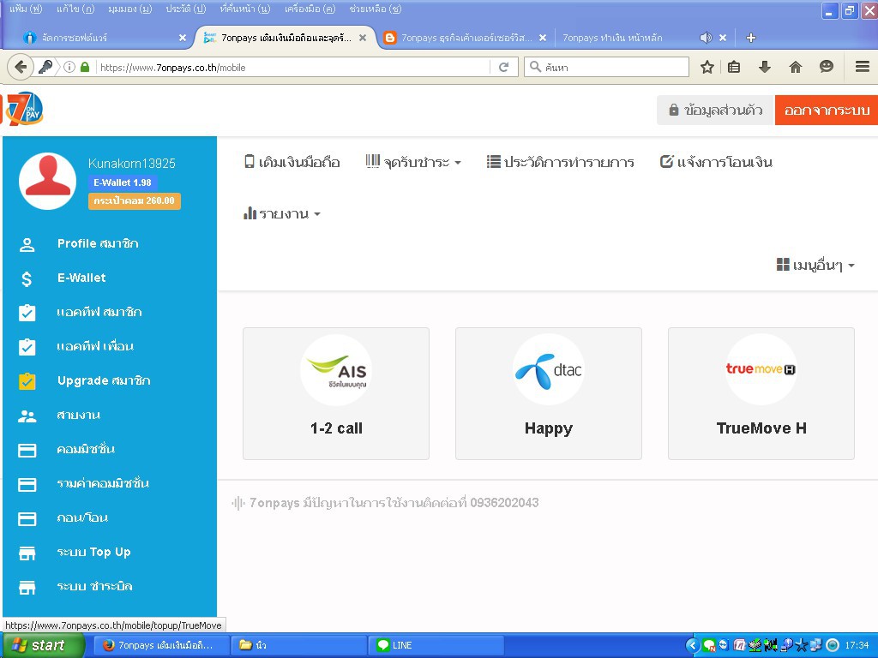Click the folder taskbar button
This screenshot has width=878, height=658.
click(299, 645)
